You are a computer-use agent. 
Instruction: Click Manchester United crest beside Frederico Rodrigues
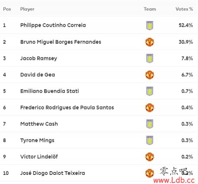[x=150, y=108]
